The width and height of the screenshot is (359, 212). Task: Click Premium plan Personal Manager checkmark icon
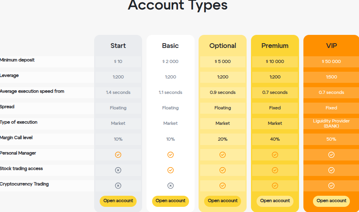point(275,155)
